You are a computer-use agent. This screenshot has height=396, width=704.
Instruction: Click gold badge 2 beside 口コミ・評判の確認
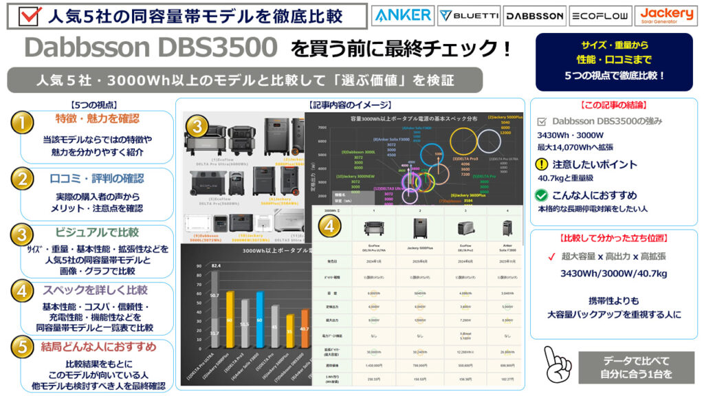point(22,179)
